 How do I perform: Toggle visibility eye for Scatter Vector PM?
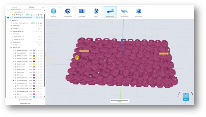coord(39,80)
